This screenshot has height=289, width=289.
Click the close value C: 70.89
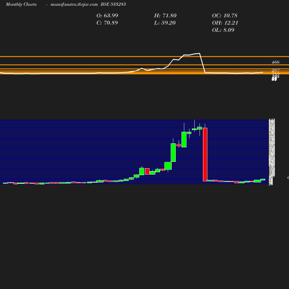pyautogui.click(x=107, y=23)
